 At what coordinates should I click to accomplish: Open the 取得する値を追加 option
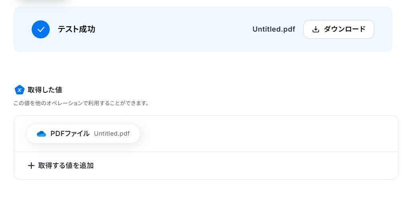61,166
